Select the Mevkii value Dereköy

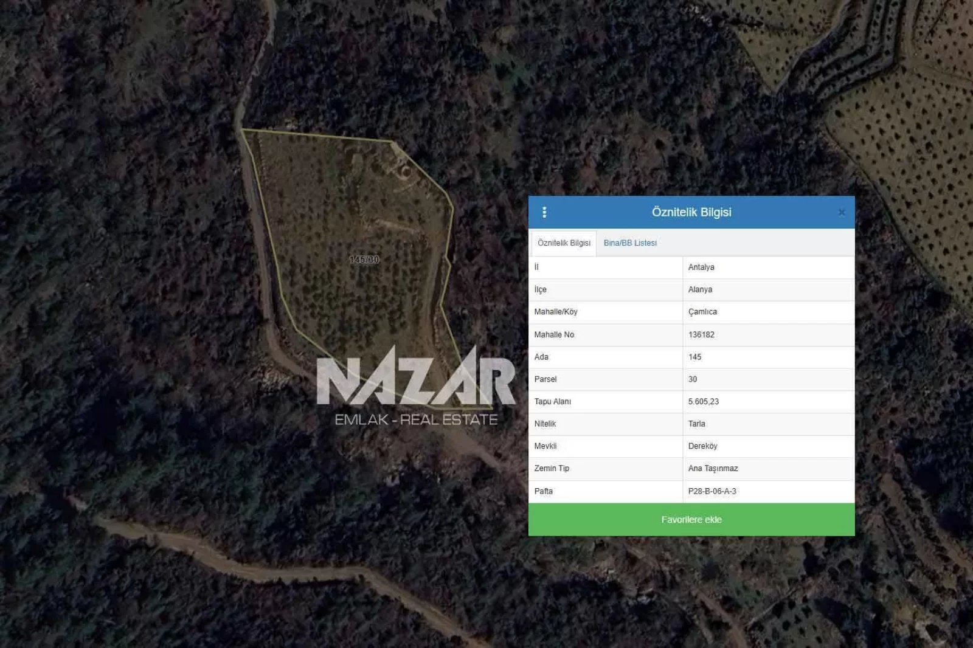click(x=702, y=446)
